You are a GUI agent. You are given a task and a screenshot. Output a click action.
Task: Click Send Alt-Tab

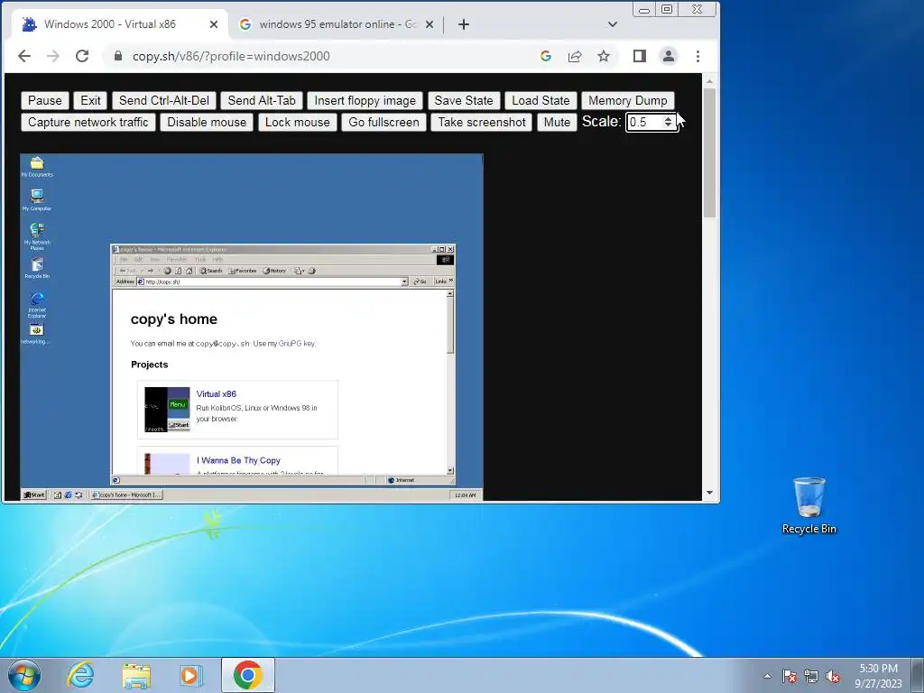pos(262,100)
